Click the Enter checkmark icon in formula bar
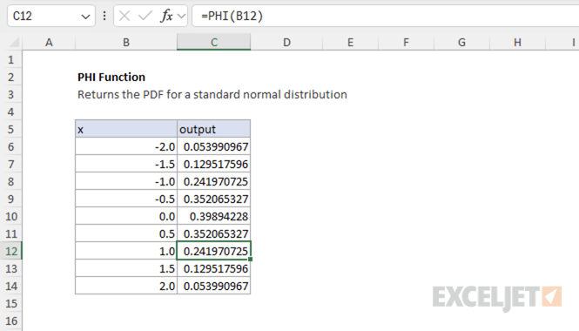Viewport: 579px width, 331px height. [x=145, y=16]
